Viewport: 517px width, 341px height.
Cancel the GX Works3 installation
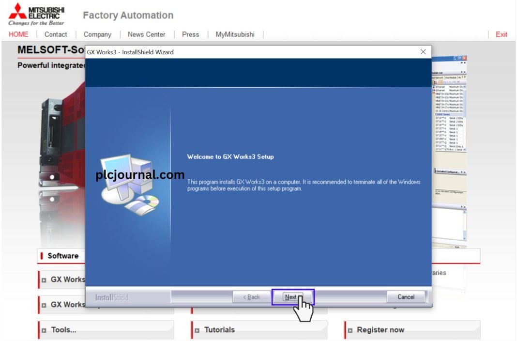406,297
